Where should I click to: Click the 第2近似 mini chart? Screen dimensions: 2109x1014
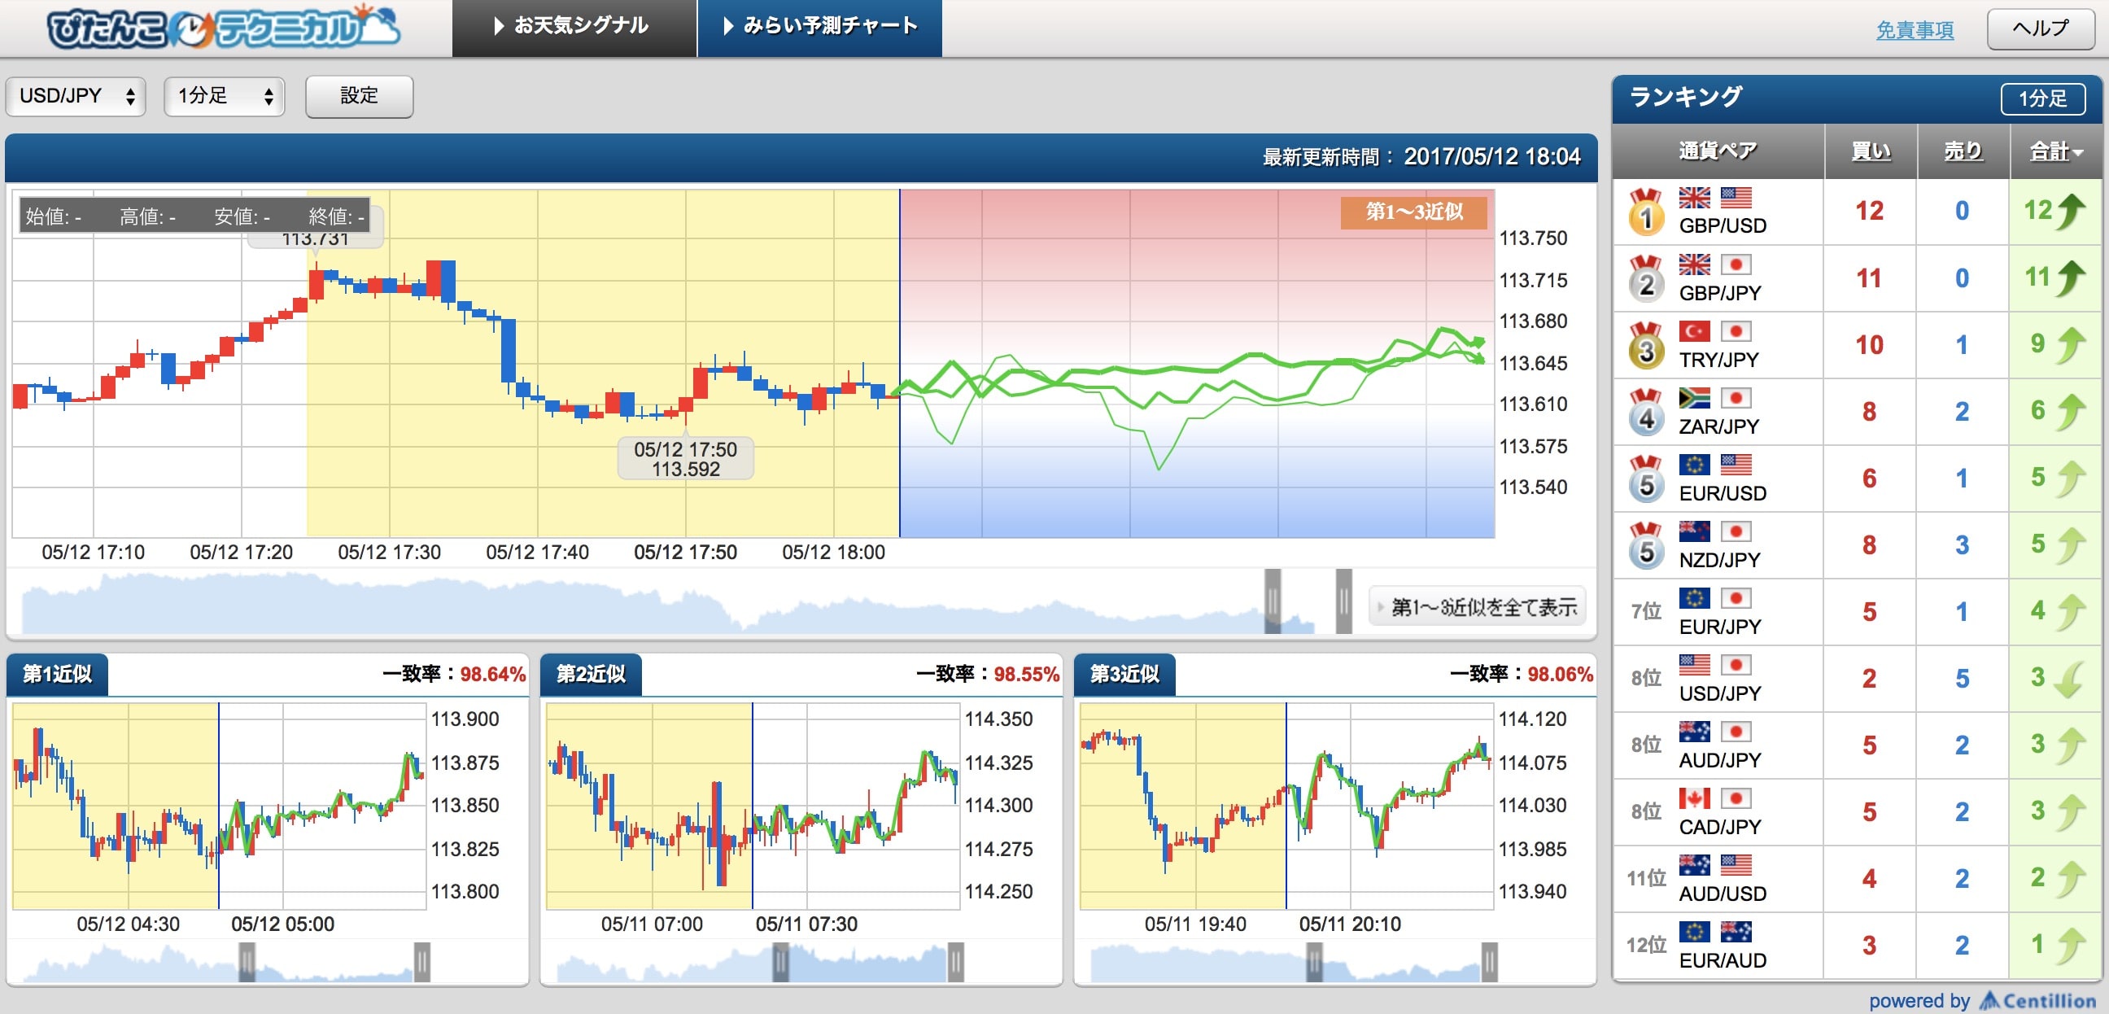[x=753, y=806]
